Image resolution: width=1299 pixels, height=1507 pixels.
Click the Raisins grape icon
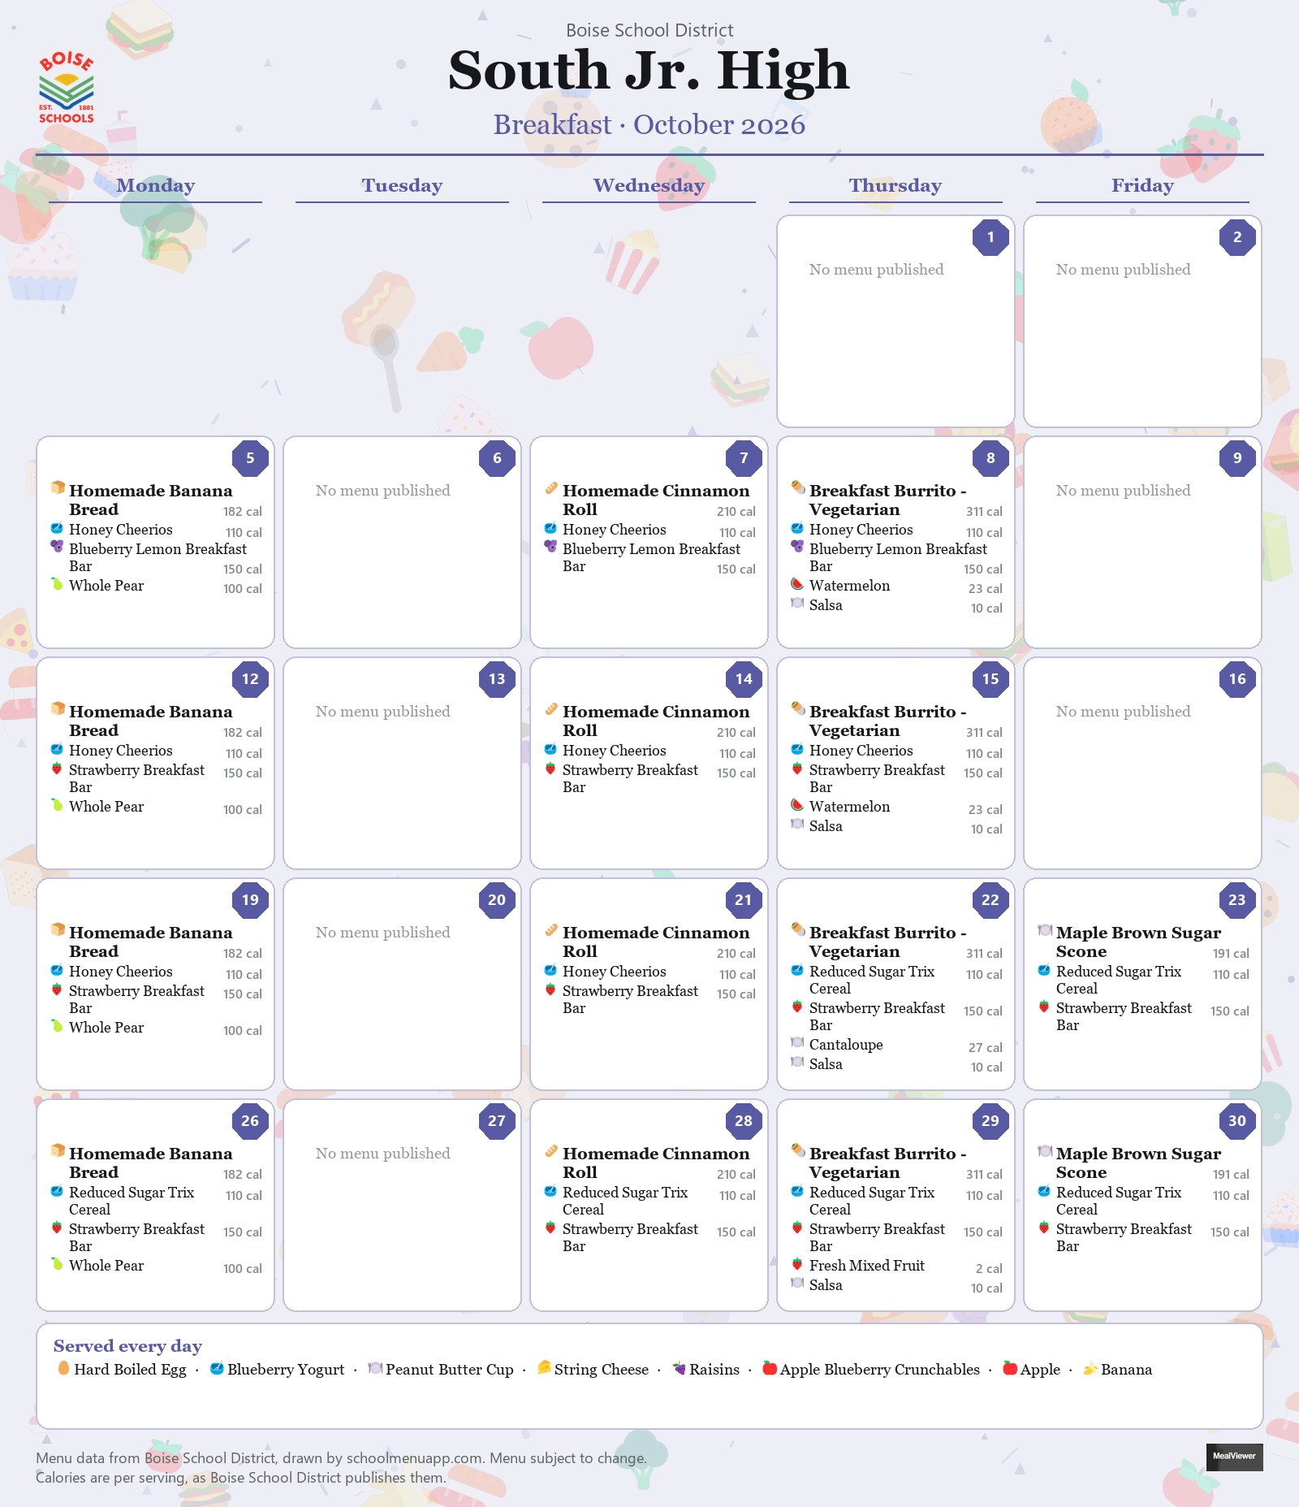coord(679,1368)
